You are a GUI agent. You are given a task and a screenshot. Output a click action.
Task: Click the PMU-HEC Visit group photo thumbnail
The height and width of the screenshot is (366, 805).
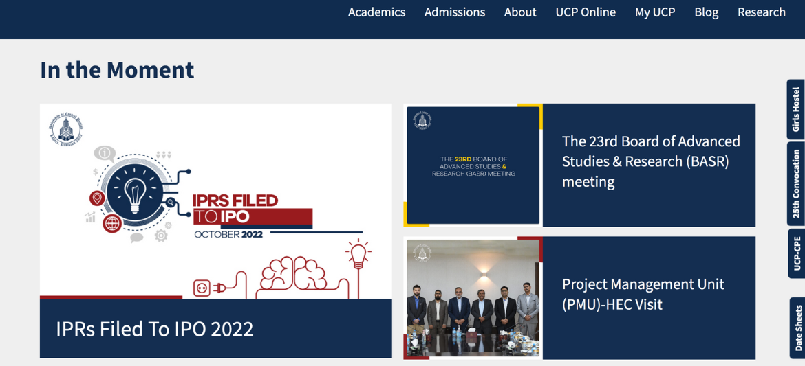click(473, 298)
